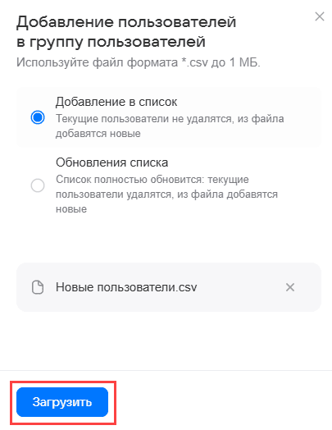Select the Добавление в список radio button
Image resolution: width=332 pixels, height=430 pixels.
(x=38, y=117)
